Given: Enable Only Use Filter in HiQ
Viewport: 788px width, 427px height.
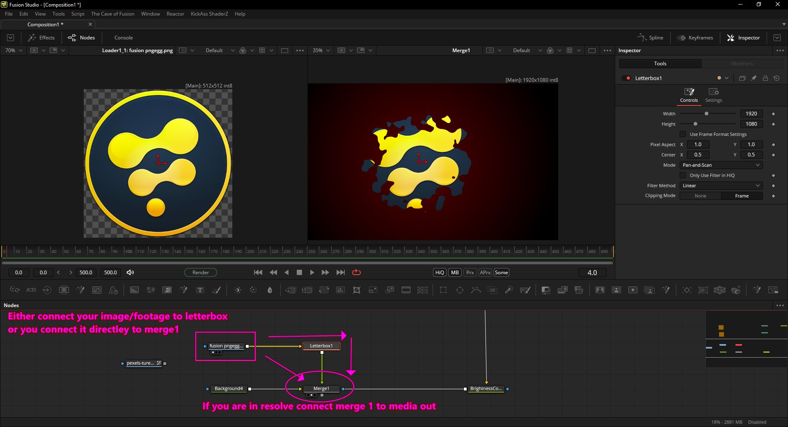Looking at the screenshot, I should (x=683, y=175).
